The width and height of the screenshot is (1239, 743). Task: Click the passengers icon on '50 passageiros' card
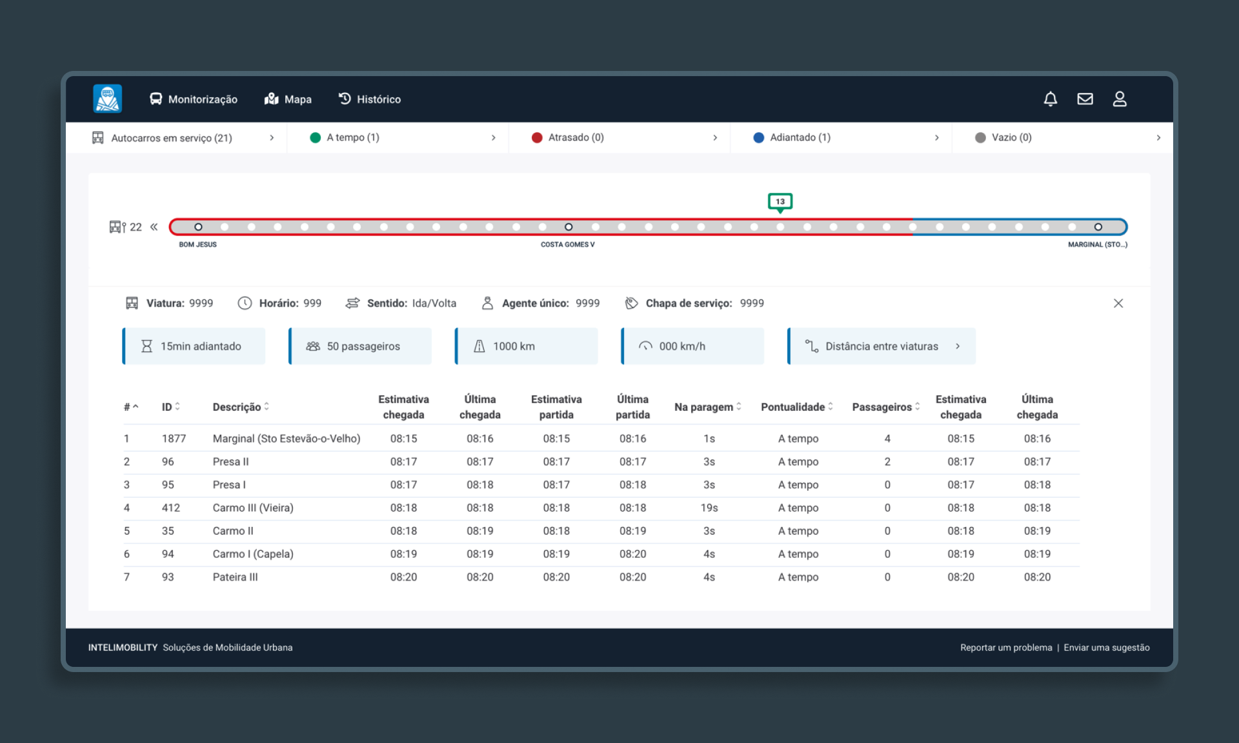[313, 346]
